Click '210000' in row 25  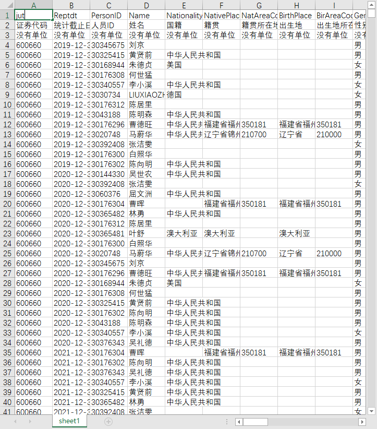click(334, 253)
